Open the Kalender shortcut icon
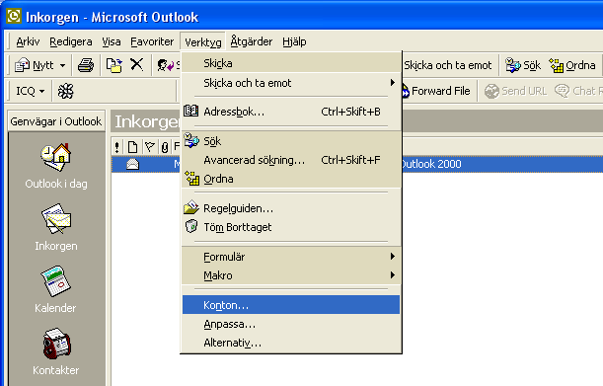Screen dimensions: 603x386 56,281
